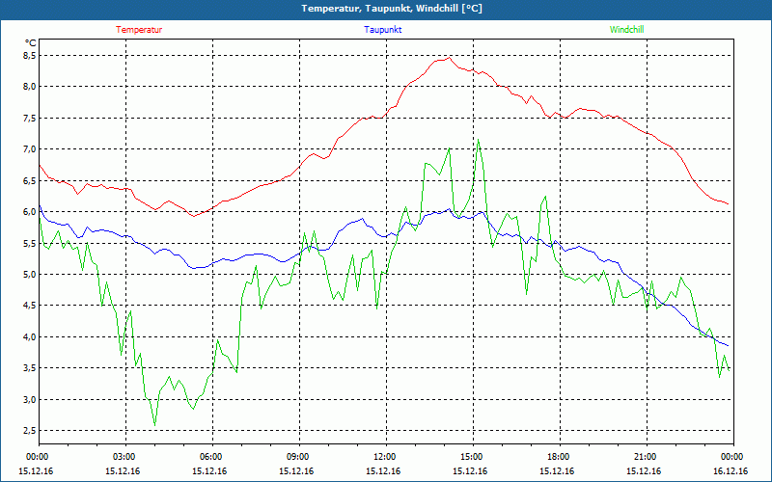Click the 16.12.16 date label
The image size is (772, 482).
coord(731,471)
